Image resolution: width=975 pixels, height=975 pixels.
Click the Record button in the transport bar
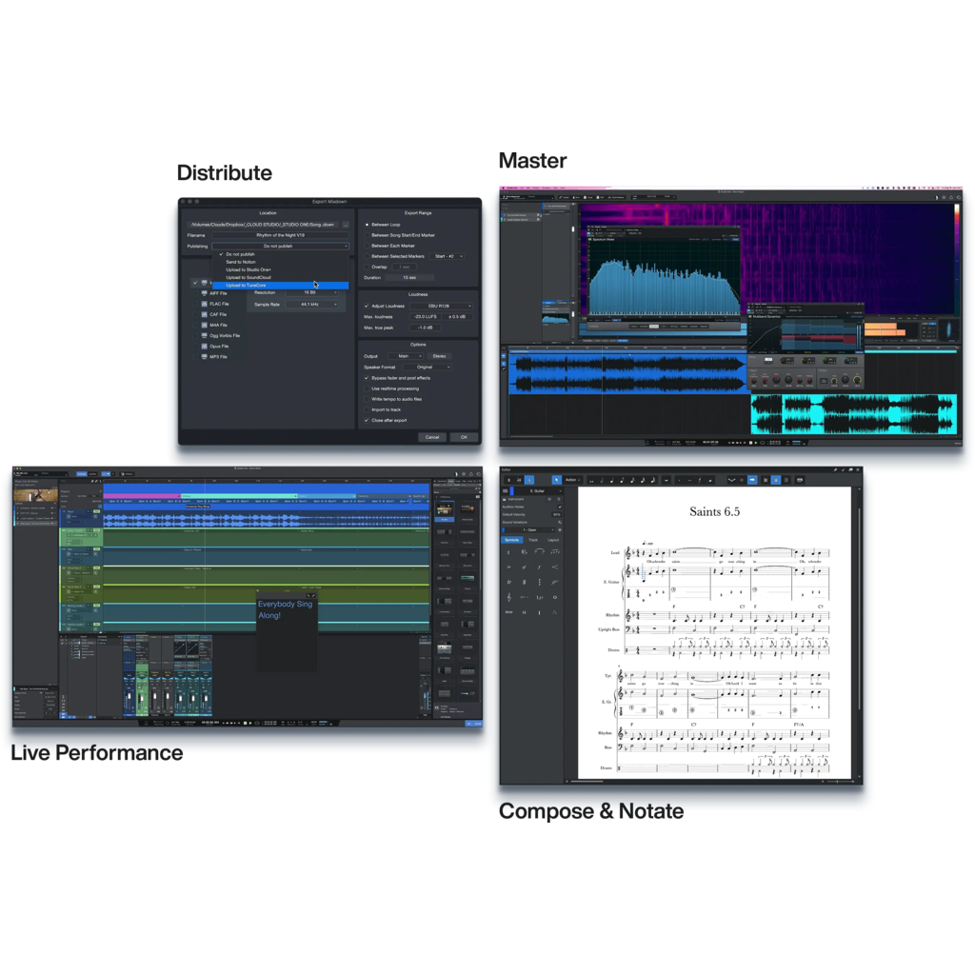click(257, 723)
